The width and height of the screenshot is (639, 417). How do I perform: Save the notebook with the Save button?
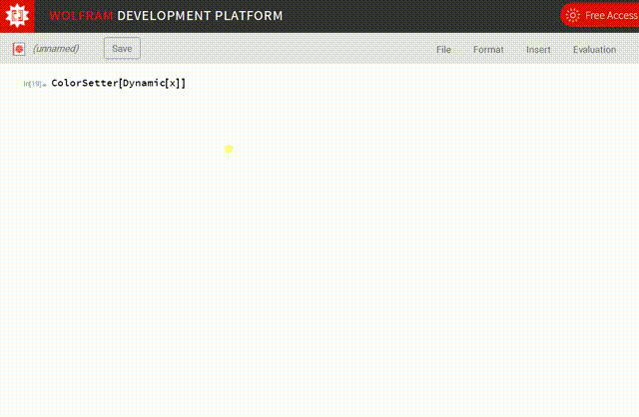pos(122,49)
